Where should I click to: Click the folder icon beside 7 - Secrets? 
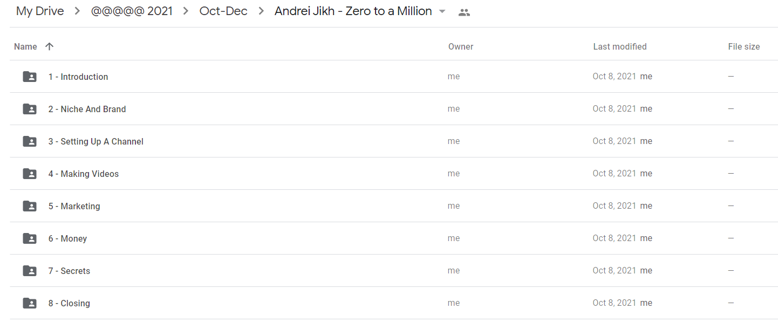pyautogui.click(x=30, y=271)
